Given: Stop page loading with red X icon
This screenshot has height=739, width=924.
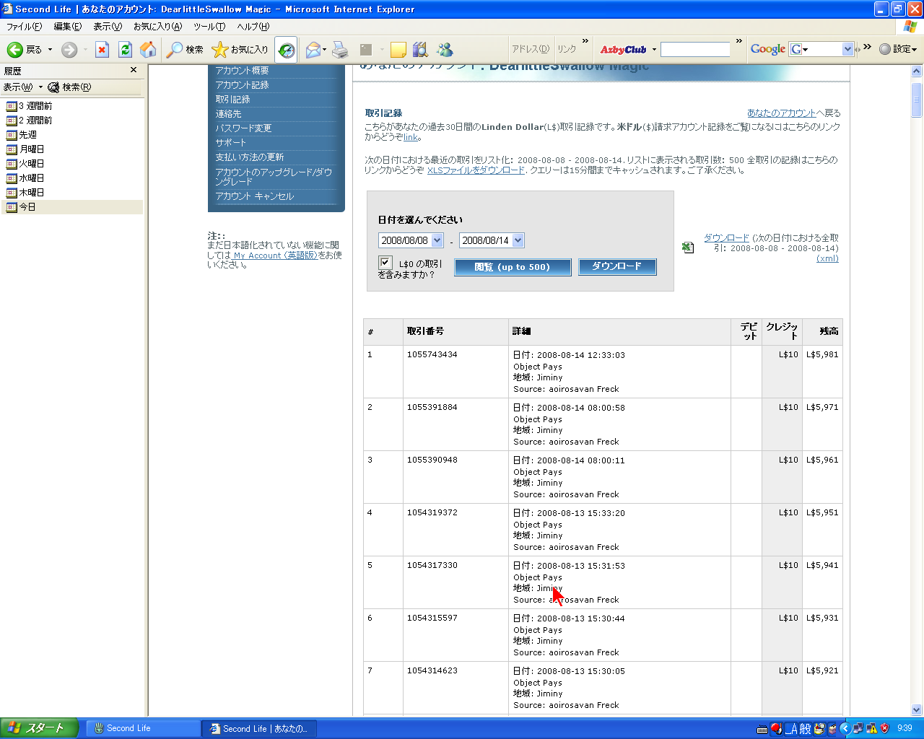Looking at the screenshot, I should (103, 50).
